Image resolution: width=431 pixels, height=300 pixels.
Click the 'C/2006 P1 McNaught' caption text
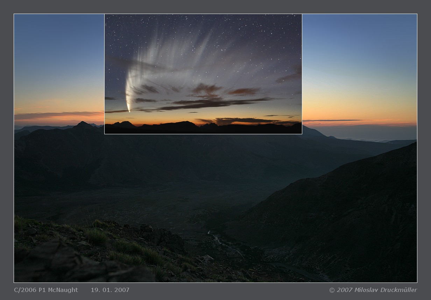click(46, 290)
